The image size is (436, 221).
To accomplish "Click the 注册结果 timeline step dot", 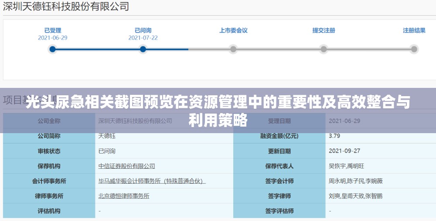I will coord(414,49).
